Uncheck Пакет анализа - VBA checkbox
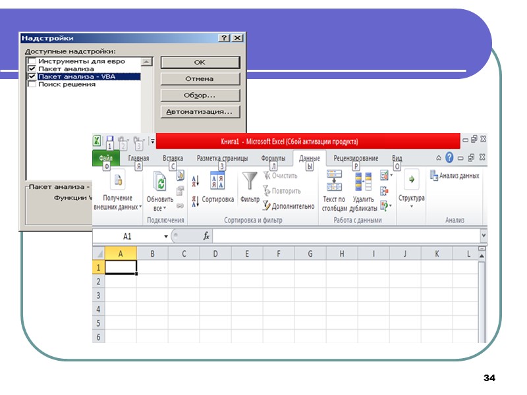 coord(32,76)
